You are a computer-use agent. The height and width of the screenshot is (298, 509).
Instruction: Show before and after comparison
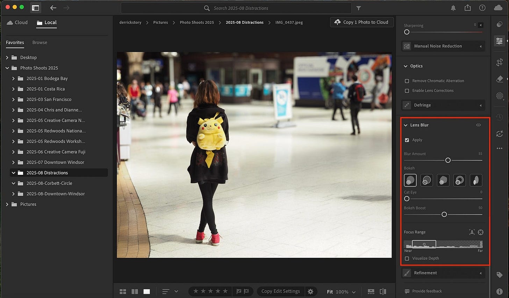click(383, 291)
